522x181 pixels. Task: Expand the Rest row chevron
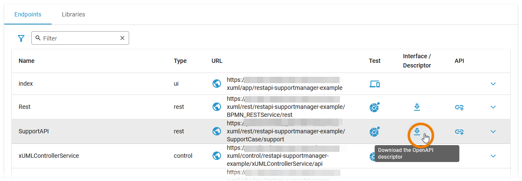tap(493, 107)
